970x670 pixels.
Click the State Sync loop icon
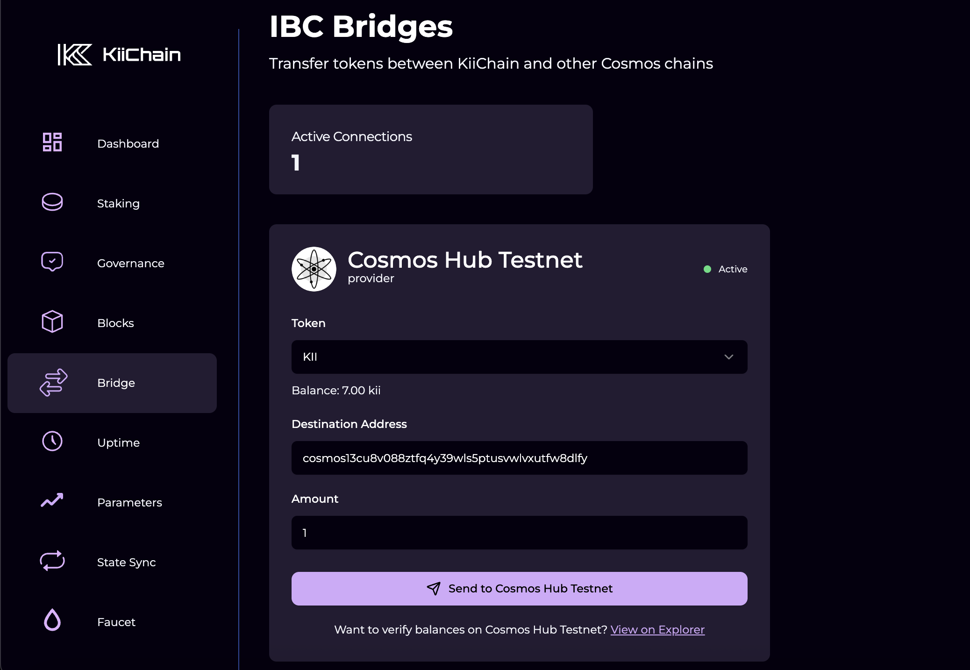pos(52,561)
